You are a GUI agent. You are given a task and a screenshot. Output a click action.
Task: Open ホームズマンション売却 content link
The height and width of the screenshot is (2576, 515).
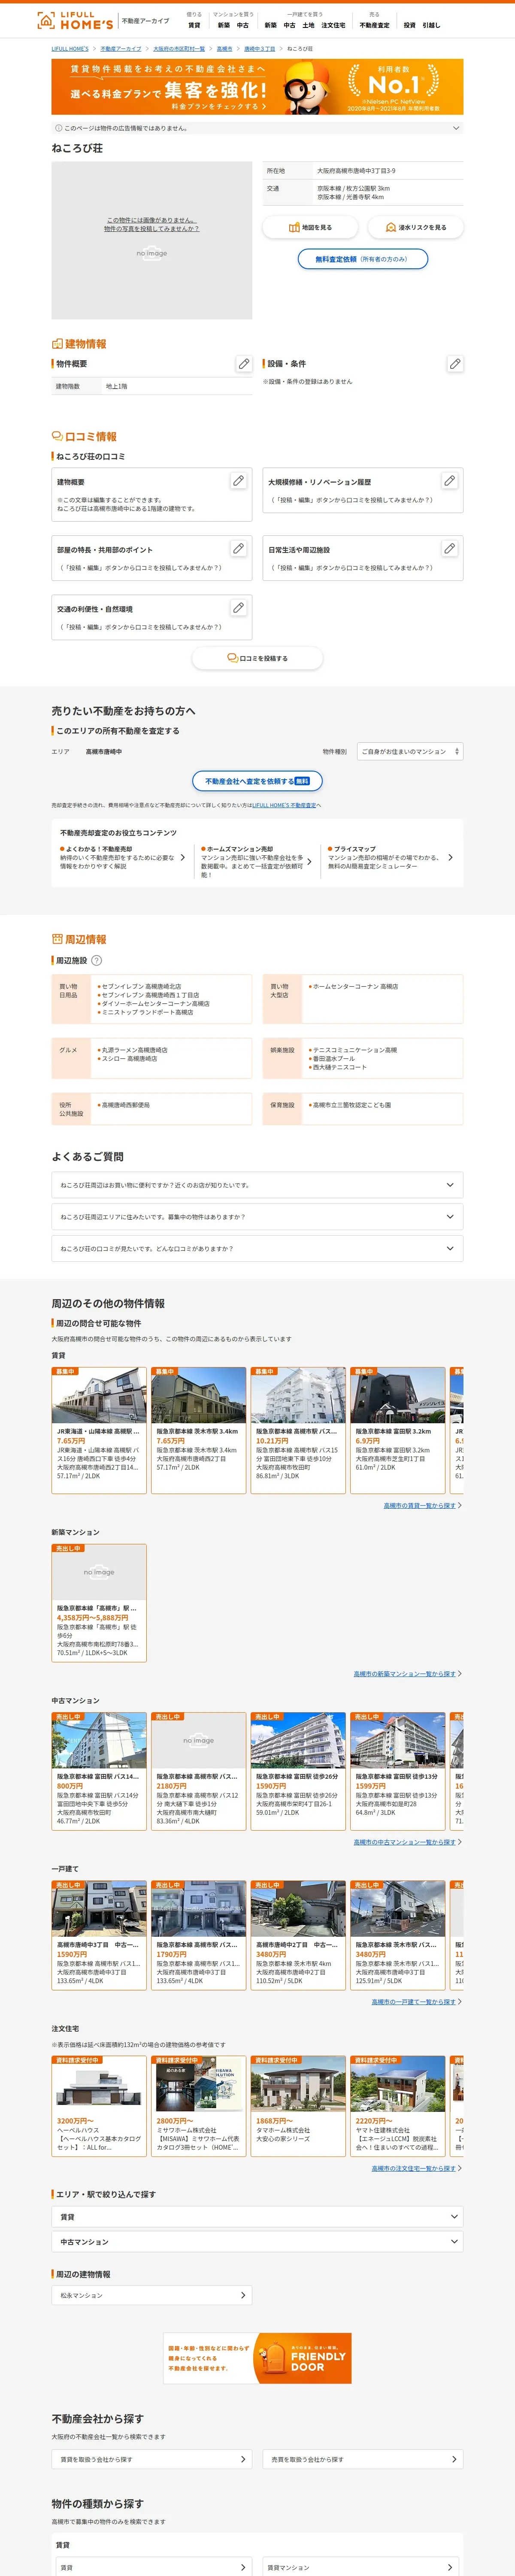click(x=256, y=862)
